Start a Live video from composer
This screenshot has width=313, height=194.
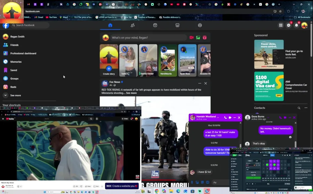pyautogui.click(x=192, y=37)
